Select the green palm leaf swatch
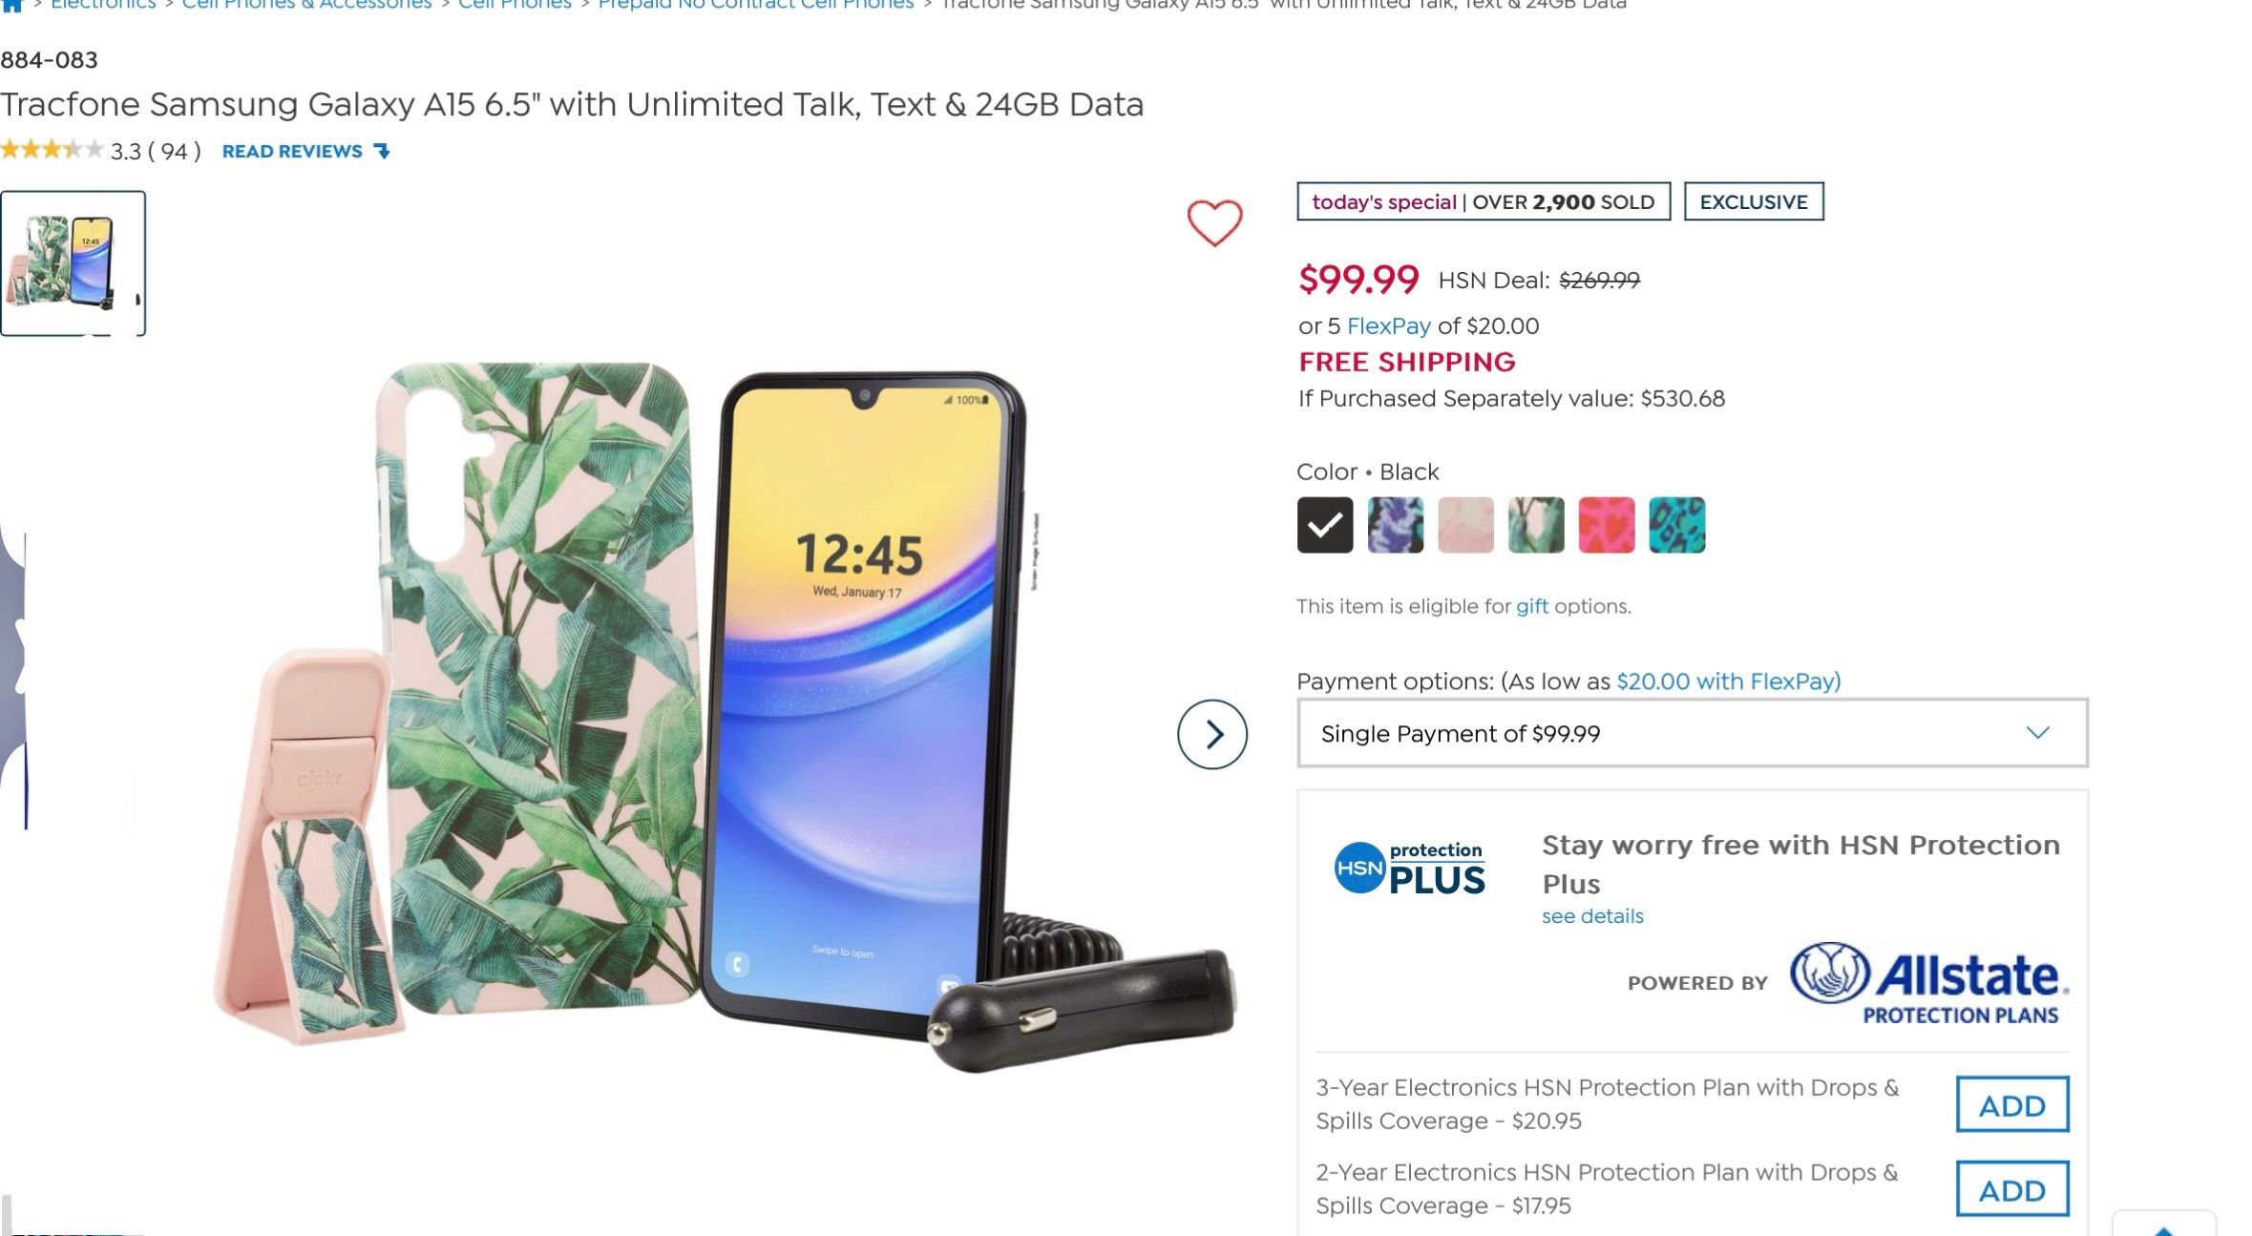The height and width of the screenshot is (1236, 2252). [x=1536, y=525]
